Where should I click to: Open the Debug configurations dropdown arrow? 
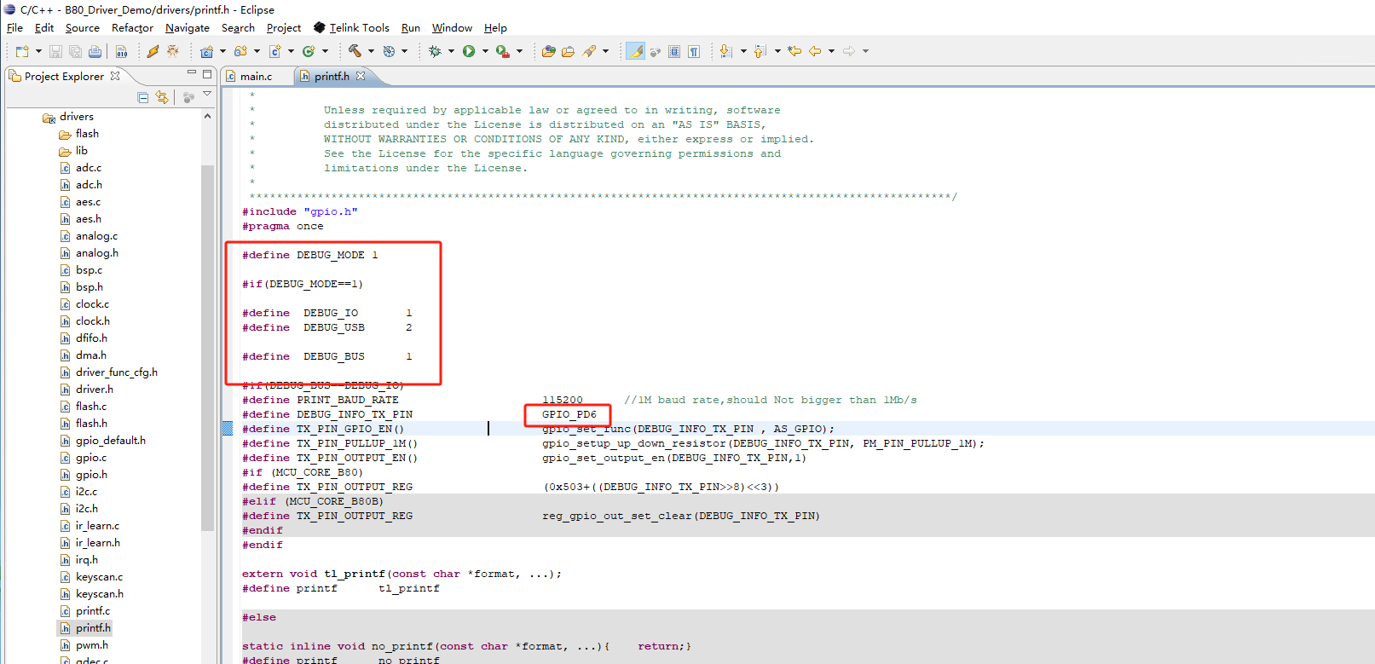point(451,51)
